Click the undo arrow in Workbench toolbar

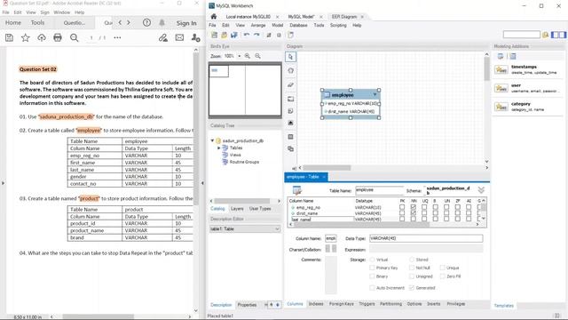tap(247, 36)
